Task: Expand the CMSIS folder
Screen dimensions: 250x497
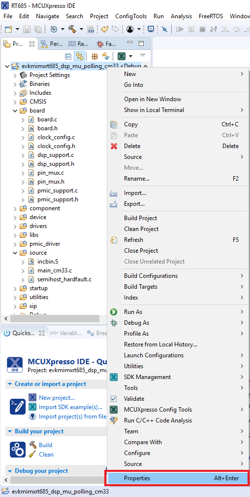Action: (15, 102)
